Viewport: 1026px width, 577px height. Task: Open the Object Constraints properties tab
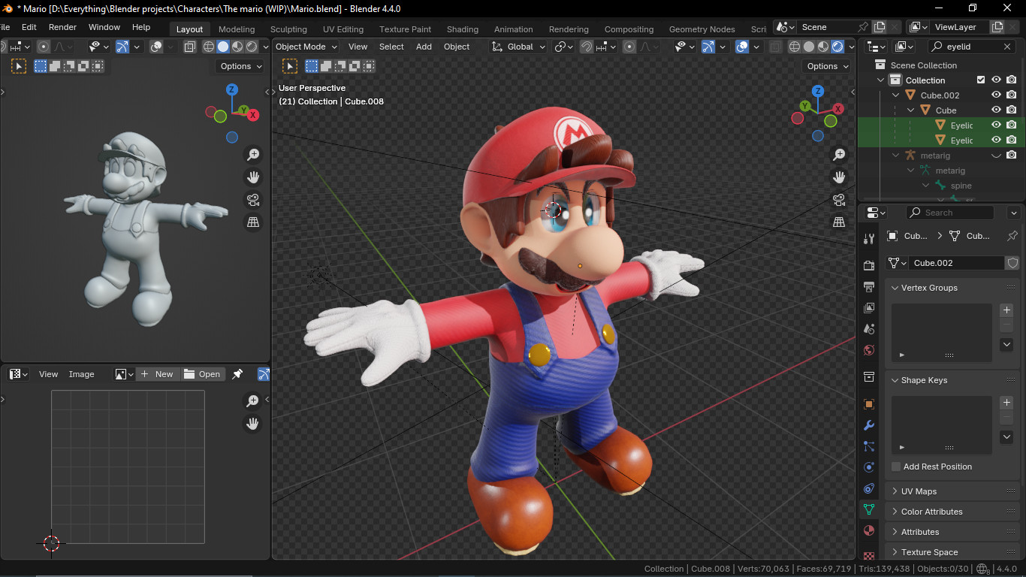[x=869, y=488]
